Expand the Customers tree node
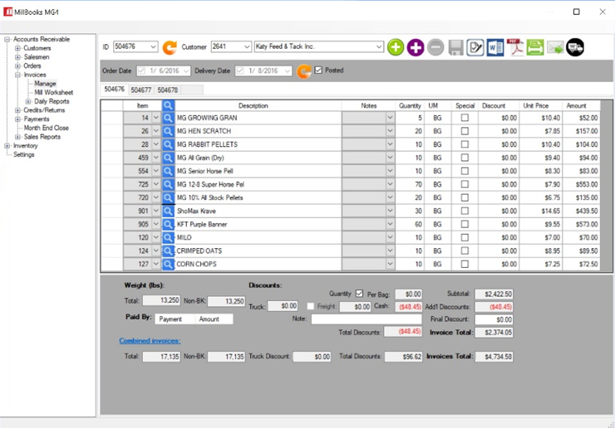Screen dimensions: 615x428 (x=17, y=48)
